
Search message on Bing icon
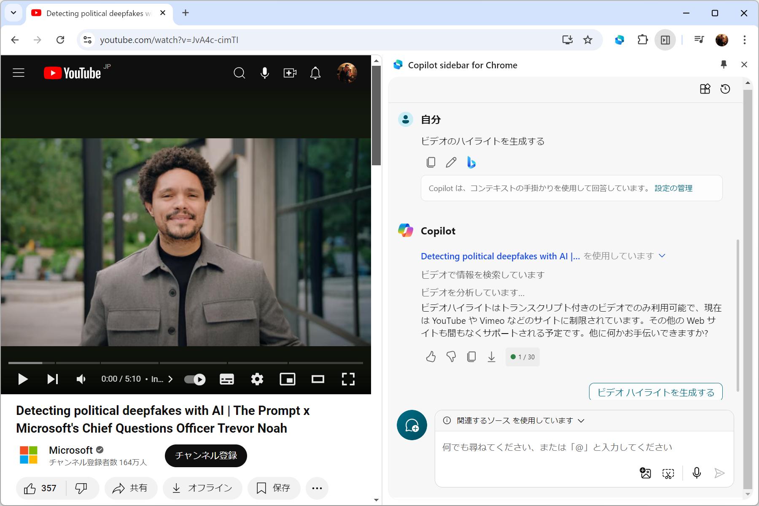point(471,162)
